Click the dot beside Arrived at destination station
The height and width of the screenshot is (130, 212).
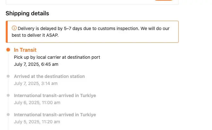(x=8, y=76)
